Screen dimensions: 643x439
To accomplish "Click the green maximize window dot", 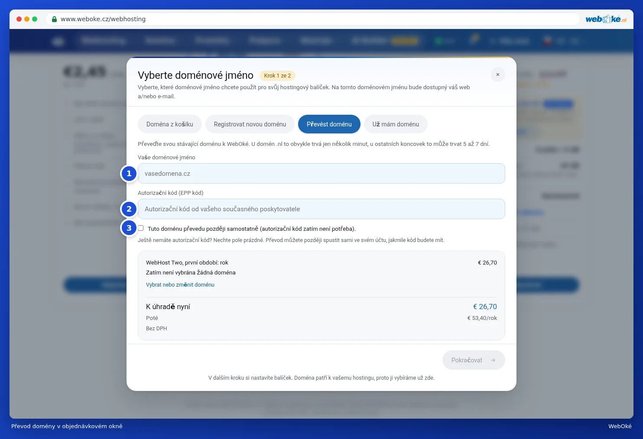I will [x=35, y=19].
